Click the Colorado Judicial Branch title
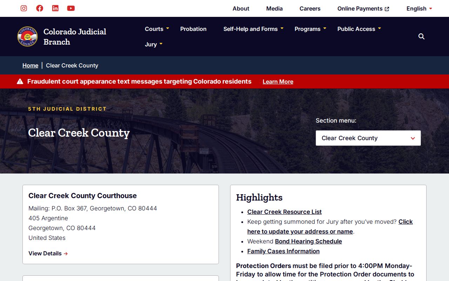 (75, 37)
